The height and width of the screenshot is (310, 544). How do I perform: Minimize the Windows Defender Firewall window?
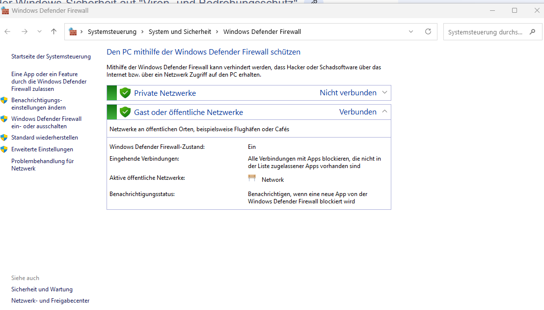click(492, 10)
